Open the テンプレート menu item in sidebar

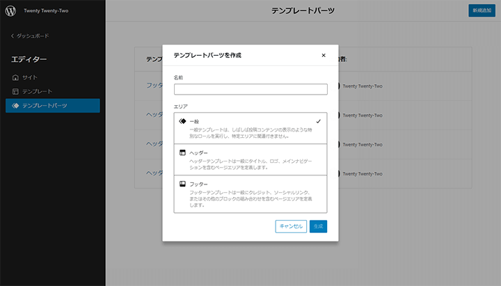[x=37, y=91]
